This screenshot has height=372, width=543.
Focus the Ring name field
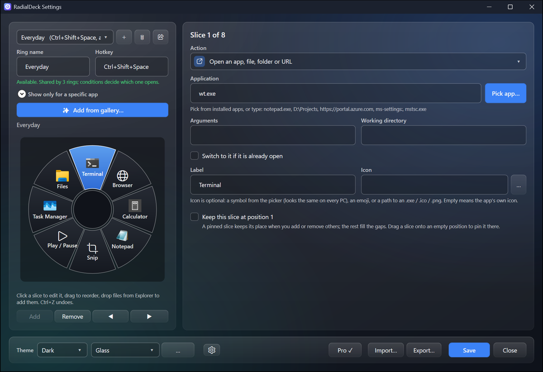(53, 67)
